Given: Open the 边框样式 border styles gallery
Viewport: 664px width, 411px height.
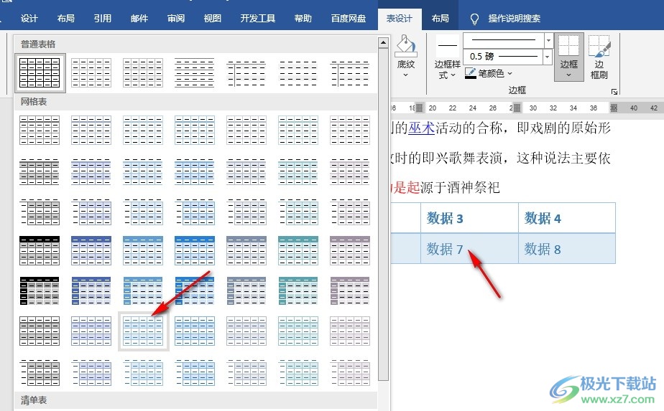Looking at the screenshot, I should pyautogui.click(x=447, y=57).
